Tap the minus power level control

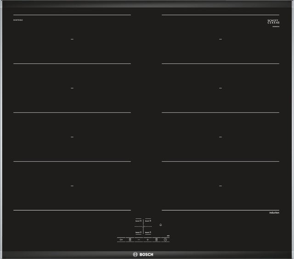139,240
